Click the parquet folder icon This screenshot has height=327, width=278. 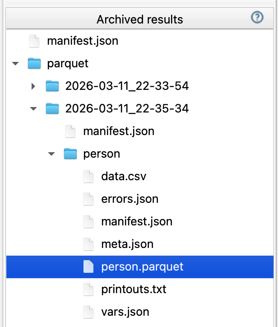click(34, 64)
